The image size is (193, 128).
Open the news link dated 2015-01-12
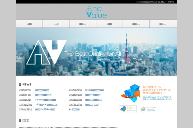point(92,105)
